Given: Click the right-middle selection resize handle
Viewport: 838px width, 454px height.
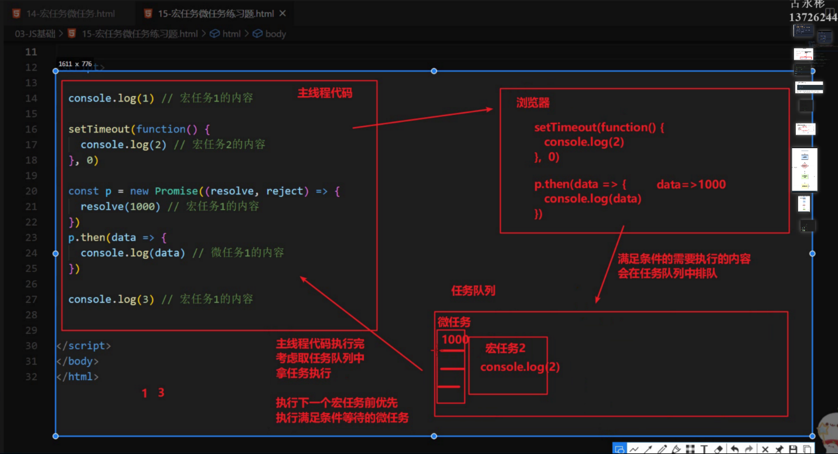Looking at the screenshot, I should [812, 254].
